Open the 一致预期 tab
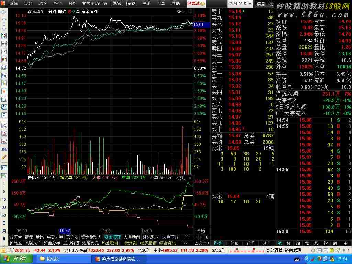The width and height of the screenshot is (352, 264). coord(129,243)
